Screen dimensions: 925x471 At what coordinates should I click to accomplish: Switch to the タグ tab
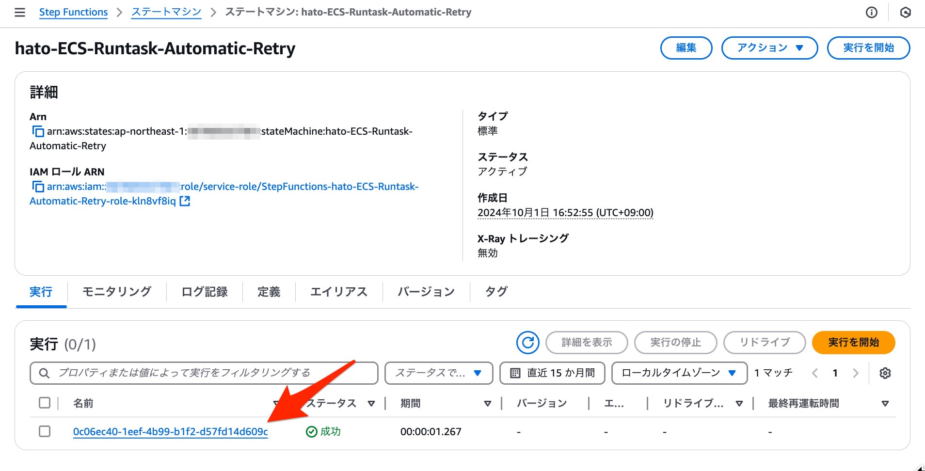[x=496, y=292]
